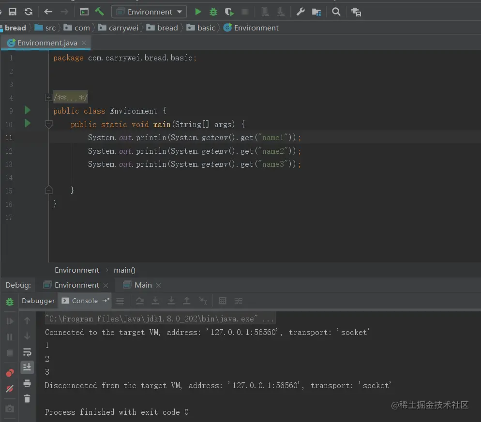Open Search Everywhere magnifier
The width and height of the screenshot is (481, 422).
pyautogui.click(x=336, y=12)
